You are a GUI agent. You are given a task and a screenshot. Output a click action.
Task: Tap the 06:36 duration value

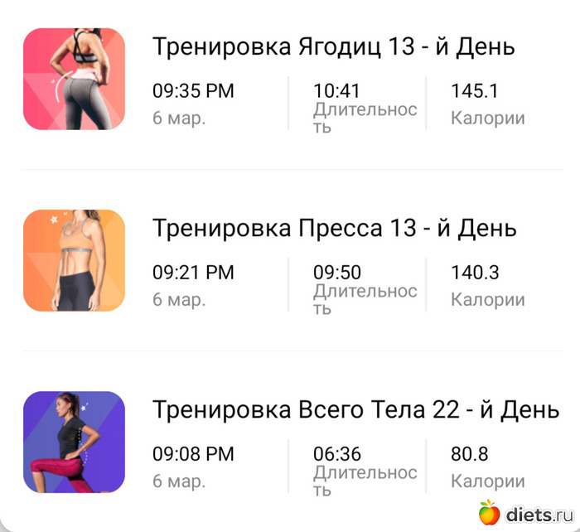pos(336,453)
